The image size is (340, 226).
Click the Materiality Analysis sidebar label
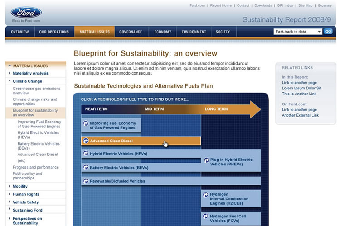pyautogui.click(x=30, y=73)
